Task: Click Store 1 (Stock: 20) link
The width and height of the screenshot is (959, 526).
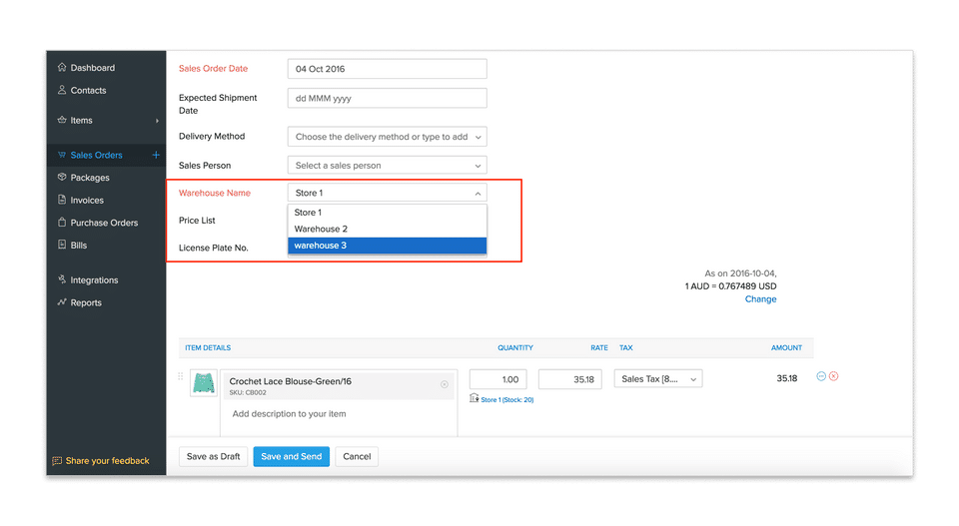Action: pos(507,400)
